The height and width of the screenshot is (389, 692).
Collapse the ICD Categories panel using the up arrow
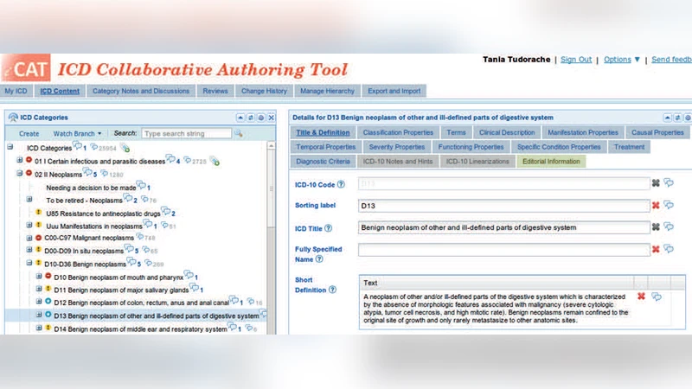[x=240, y=118]
